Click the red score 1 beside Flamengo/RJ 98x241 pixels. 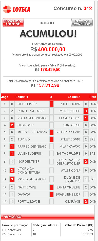coord(86,118)
